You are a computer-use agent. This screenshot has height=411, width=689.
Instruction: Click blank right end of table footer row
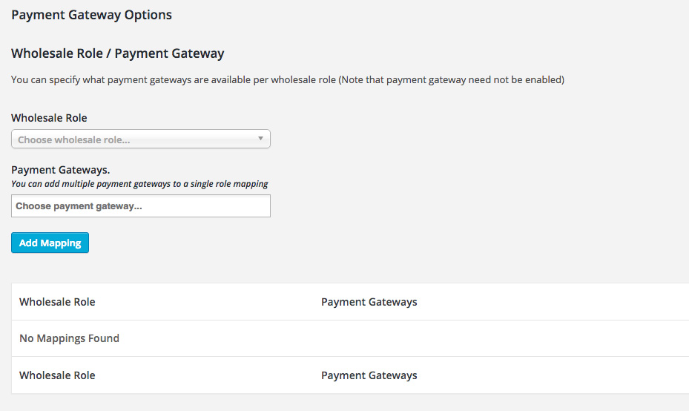coord(630,375)
